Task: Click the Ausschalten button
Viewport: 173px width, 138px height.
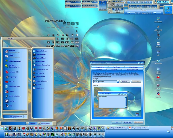Action: click(45, 123)
